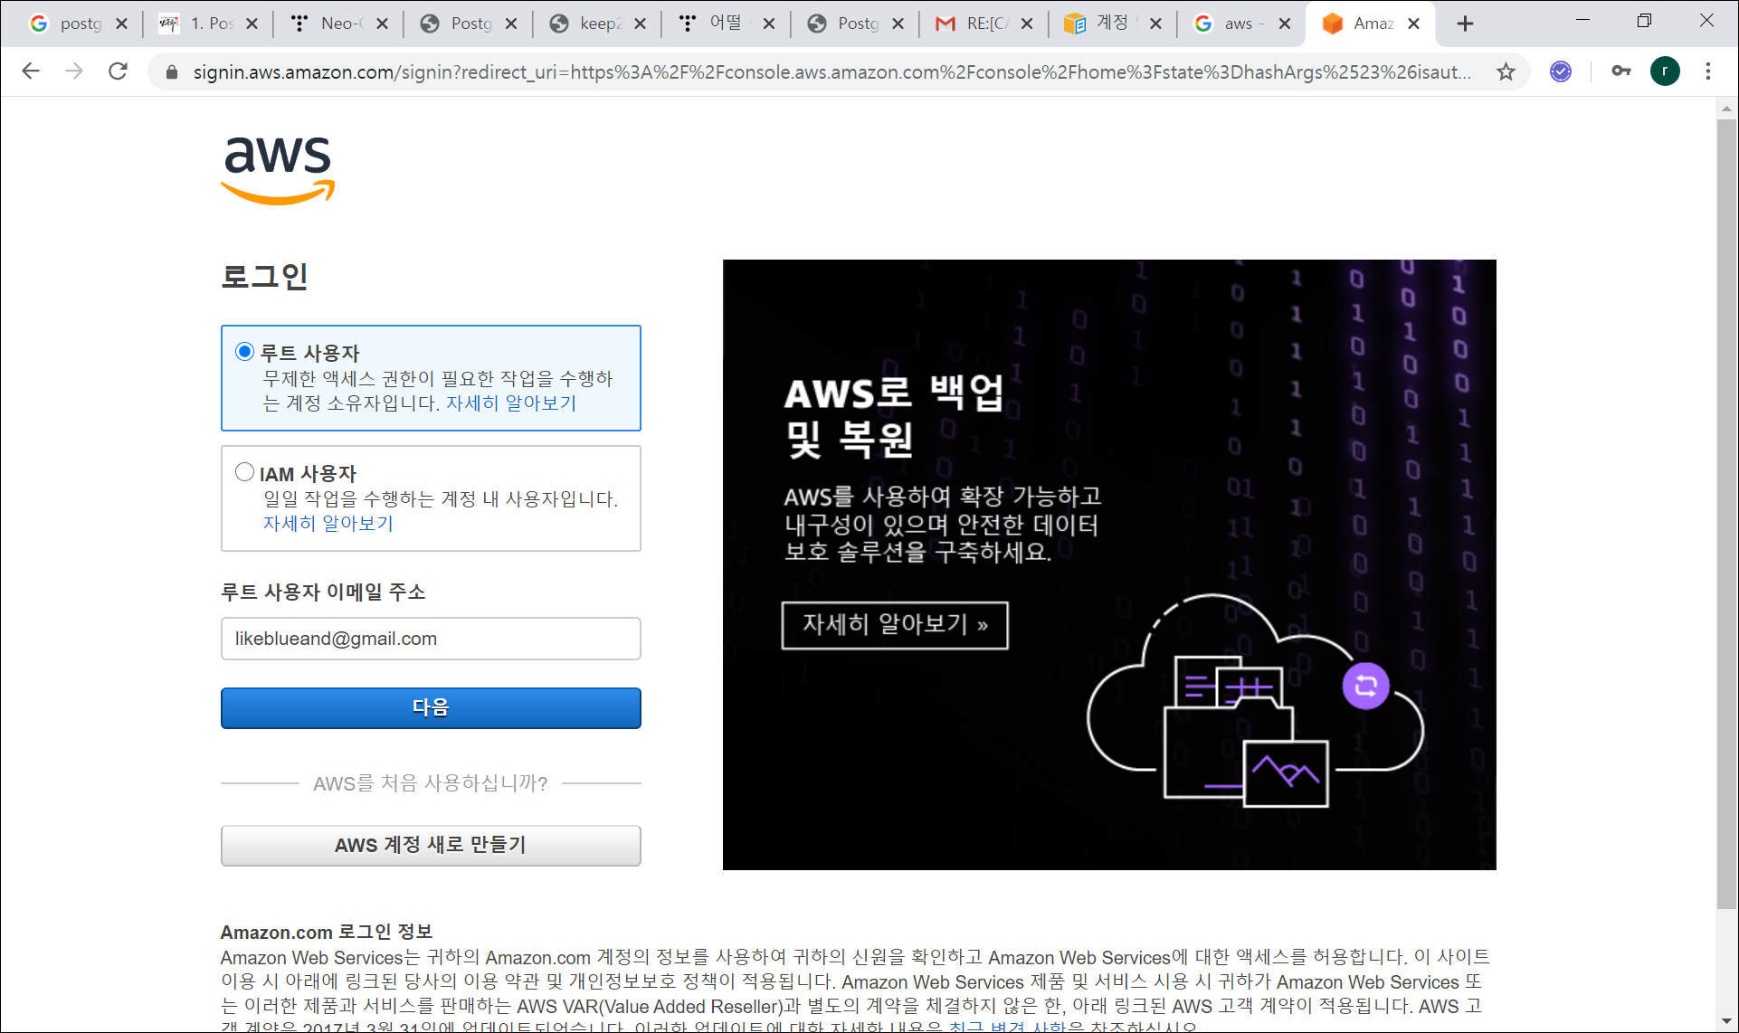Screen dimensions: 1739x1033
Task: Click the browser address bar URL
Action: point(832,71)
